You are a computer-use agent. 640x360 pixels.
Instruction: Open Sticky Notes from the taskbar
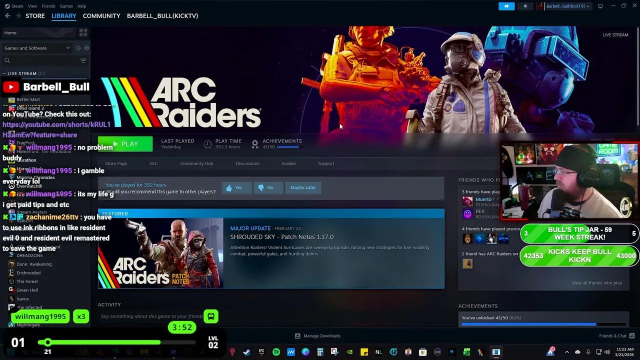364,352
